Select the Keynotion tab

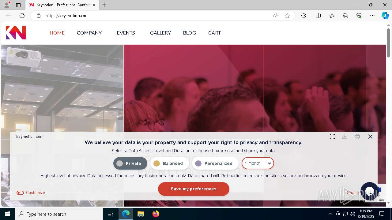tap(62, 5)
